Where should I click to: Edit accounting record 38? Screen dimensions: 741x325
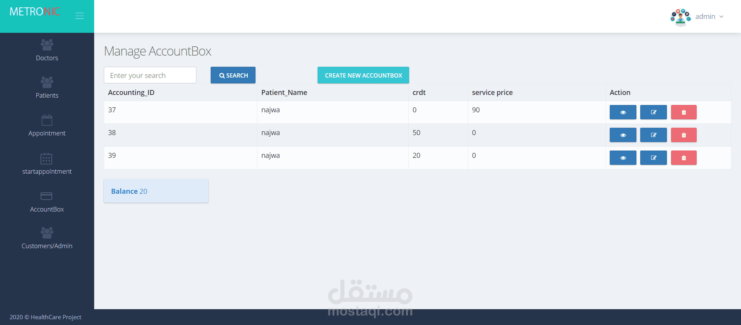pyautogui.click(x=653, y=135)
